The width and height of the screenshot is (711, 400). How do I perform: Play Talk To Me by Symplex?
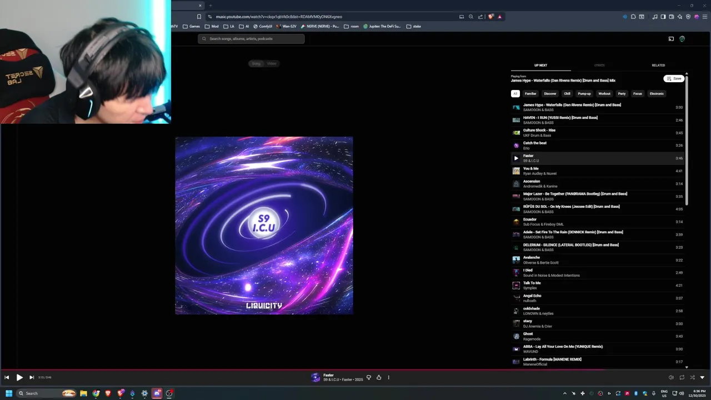598,286
